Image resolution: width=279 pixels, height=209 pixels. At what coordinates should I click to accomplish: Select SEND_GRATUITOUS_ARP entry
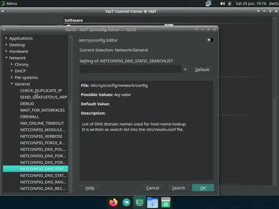(44, 97)
